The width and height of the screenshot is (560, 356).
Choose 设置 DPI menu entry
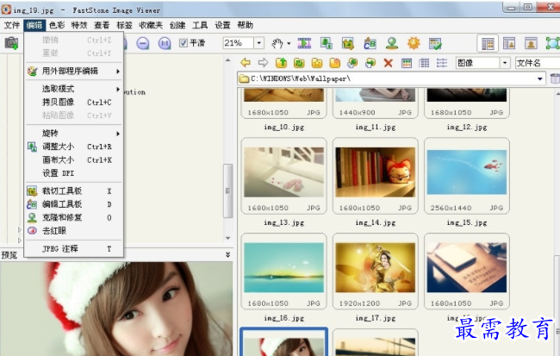pyautogui.click(x=74, y=173)
